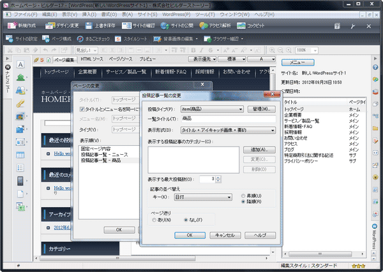Open the A font size dropdown in editor bar

click(x=261, y=59)
